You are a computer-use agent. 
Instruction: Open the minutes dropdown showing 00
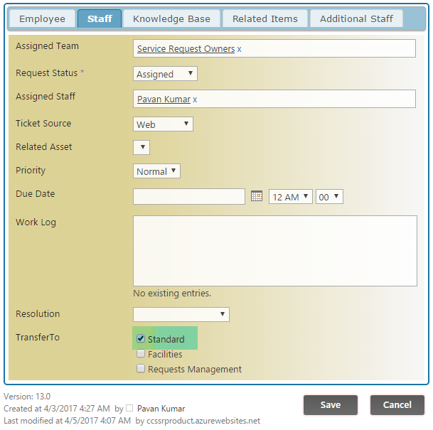click(329, 197)
